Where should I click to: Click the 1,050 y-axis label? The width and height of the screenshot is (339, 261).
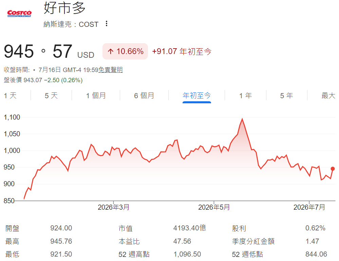coord(12,134)
